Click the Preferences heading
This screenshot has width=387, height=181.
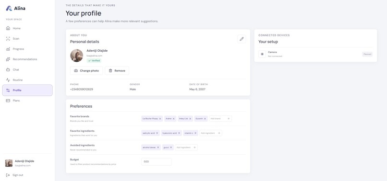[x=81, y=106]
